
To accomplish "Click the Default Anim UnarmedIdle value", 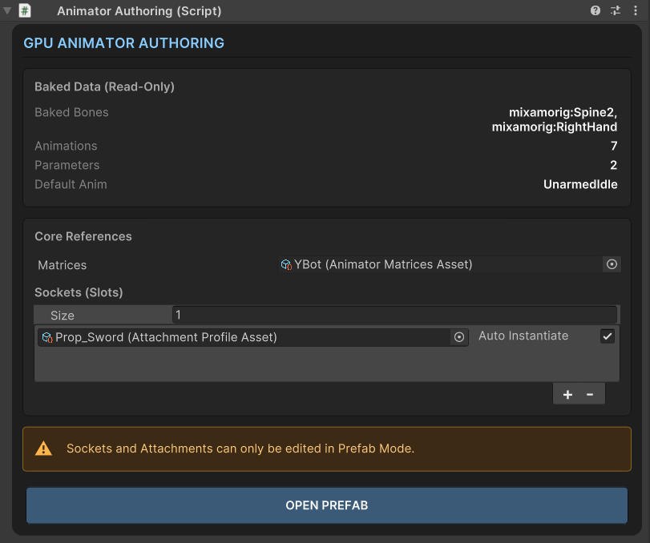I will pos(580,184).
